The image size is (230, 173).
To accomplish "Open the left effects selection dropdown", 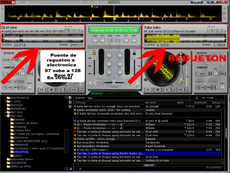I will pyautogui.click(x=18, y=60).
